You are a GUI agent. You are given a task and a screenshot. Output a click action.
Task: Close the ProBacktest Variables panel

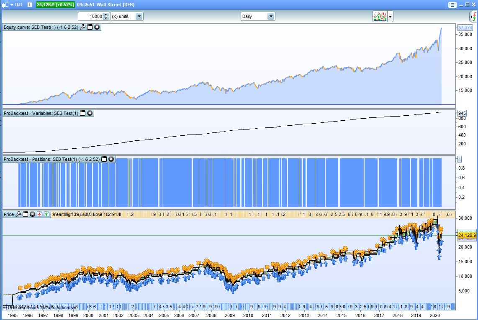(x=90, y=113)
